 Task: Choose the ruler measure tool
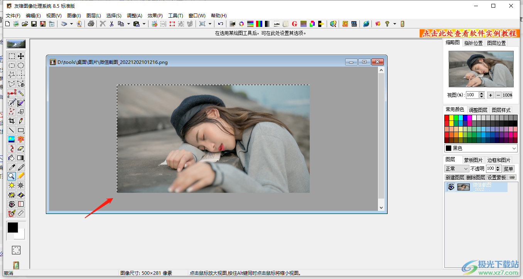tap(21, 213)
